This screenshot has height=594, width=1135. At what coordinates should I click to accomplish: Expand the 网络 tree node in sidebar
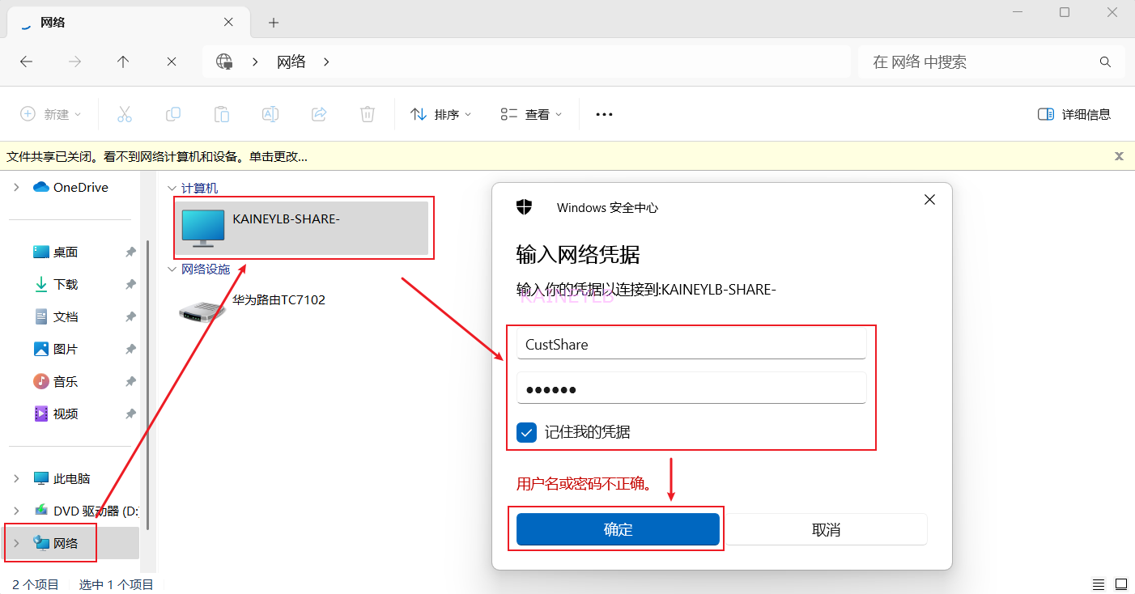(16, 543)
